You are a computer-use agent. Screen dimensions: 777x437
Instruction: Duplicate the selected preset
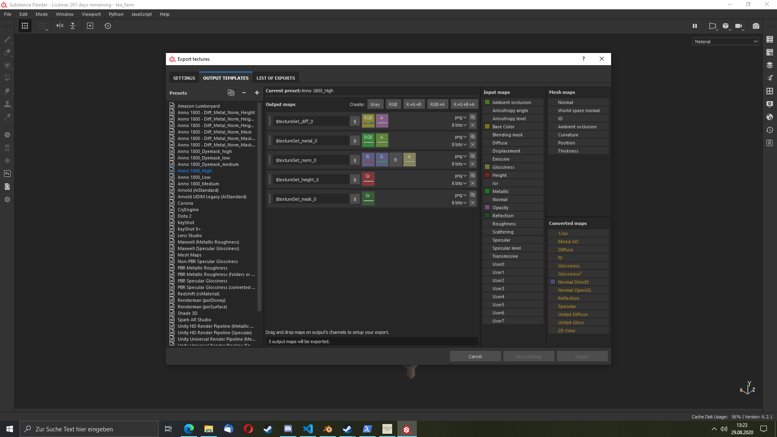(231, 93)
